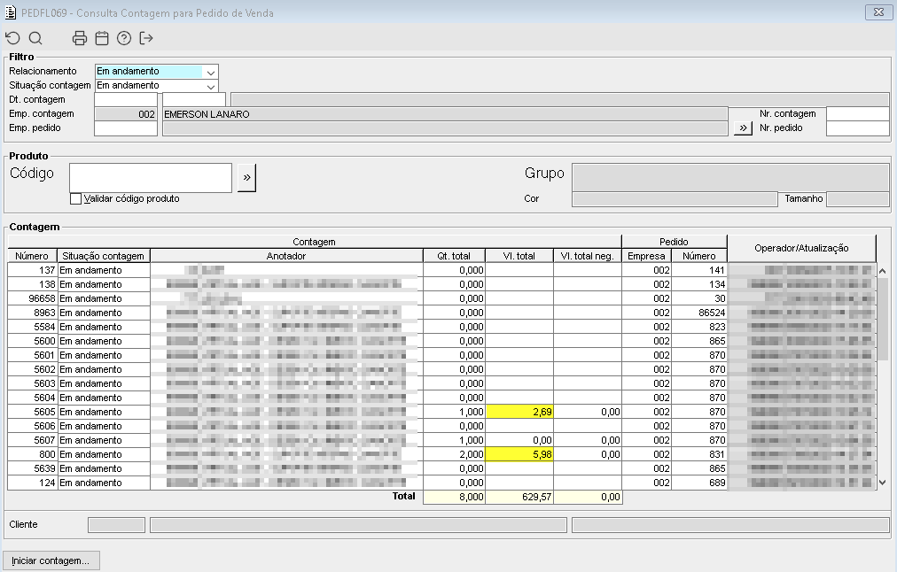Click the document icon in title bar
This screenshot has width=897, height=572.
[x=11, y=12]
